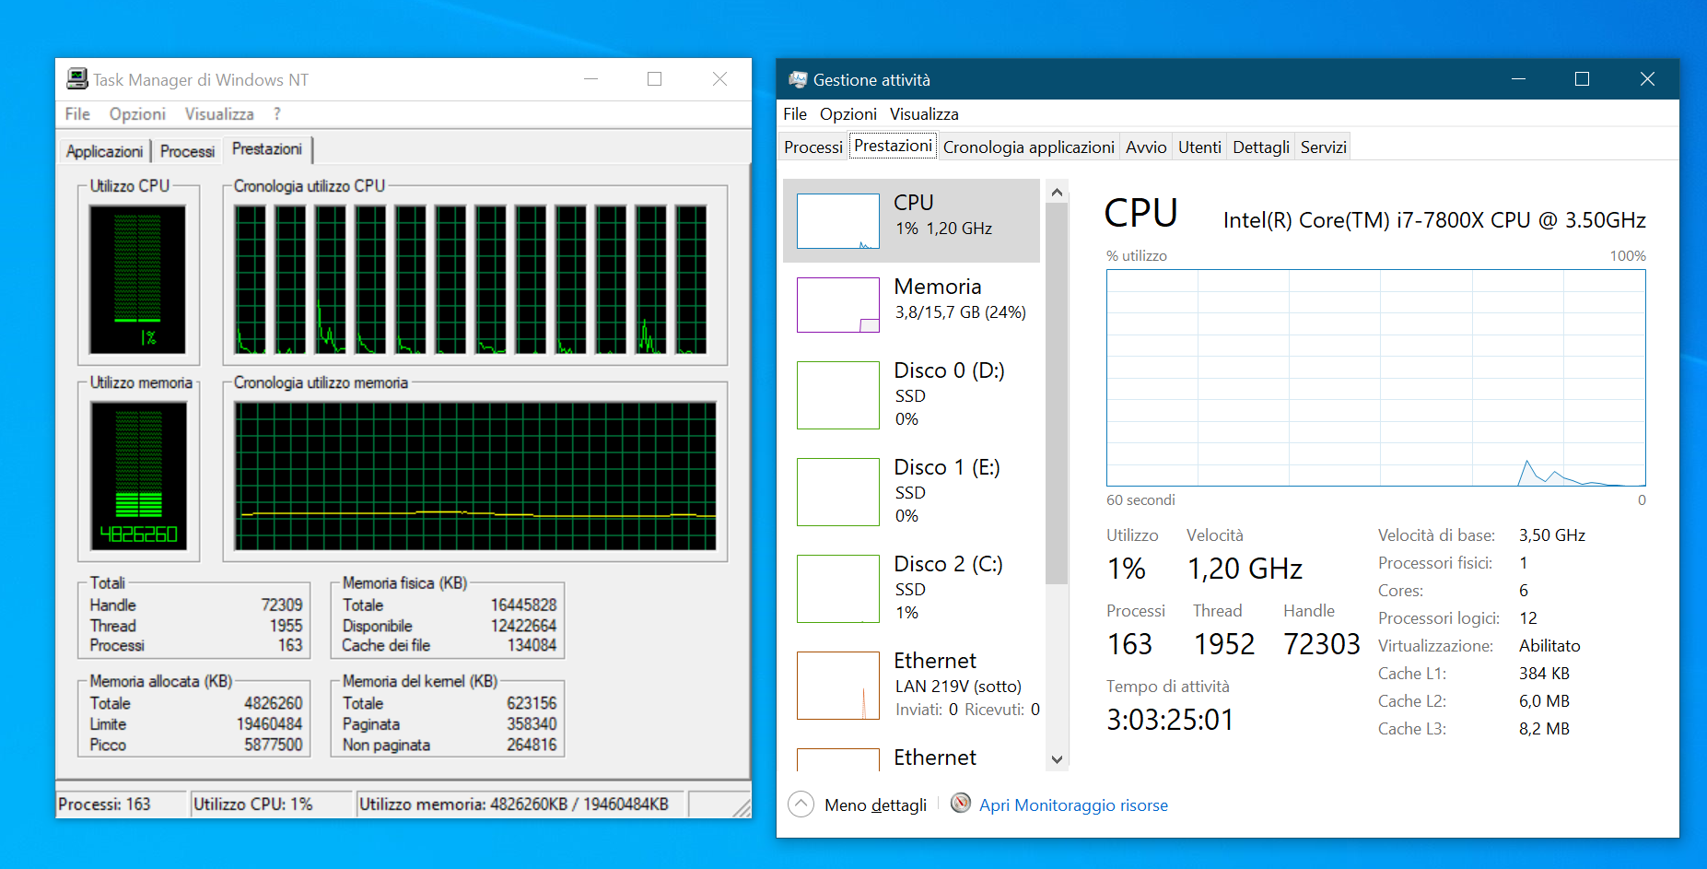Click the Utilizzo memoria gauge showing 4826260
Screen dimensions: 1707x869
[x=138, y=476]
